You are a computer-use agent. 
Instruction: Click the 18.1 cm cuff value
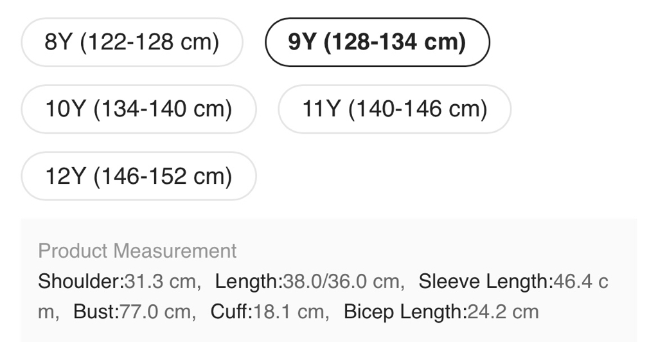[x=287, y=312]
